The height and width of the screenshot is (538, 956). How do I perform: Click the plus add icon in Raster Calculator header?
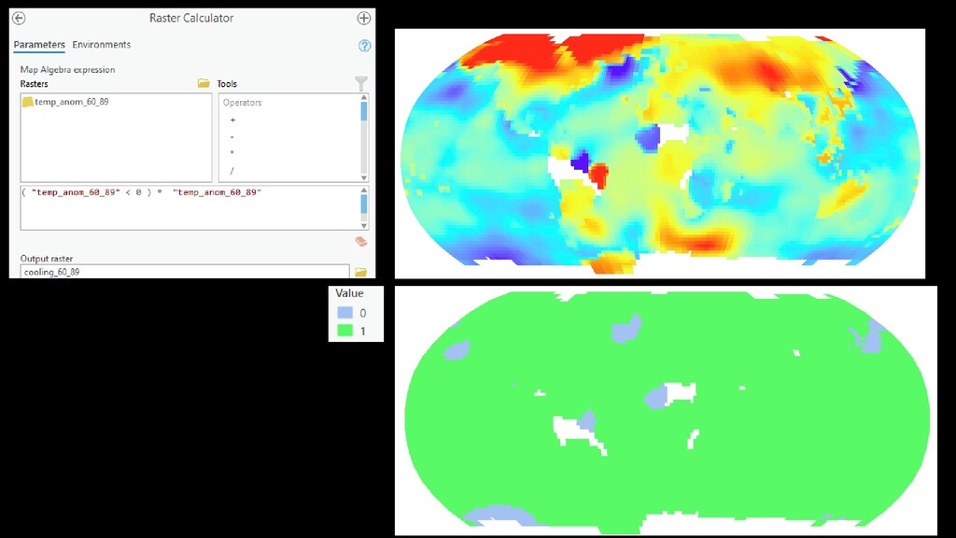click(x=364, y=19)
